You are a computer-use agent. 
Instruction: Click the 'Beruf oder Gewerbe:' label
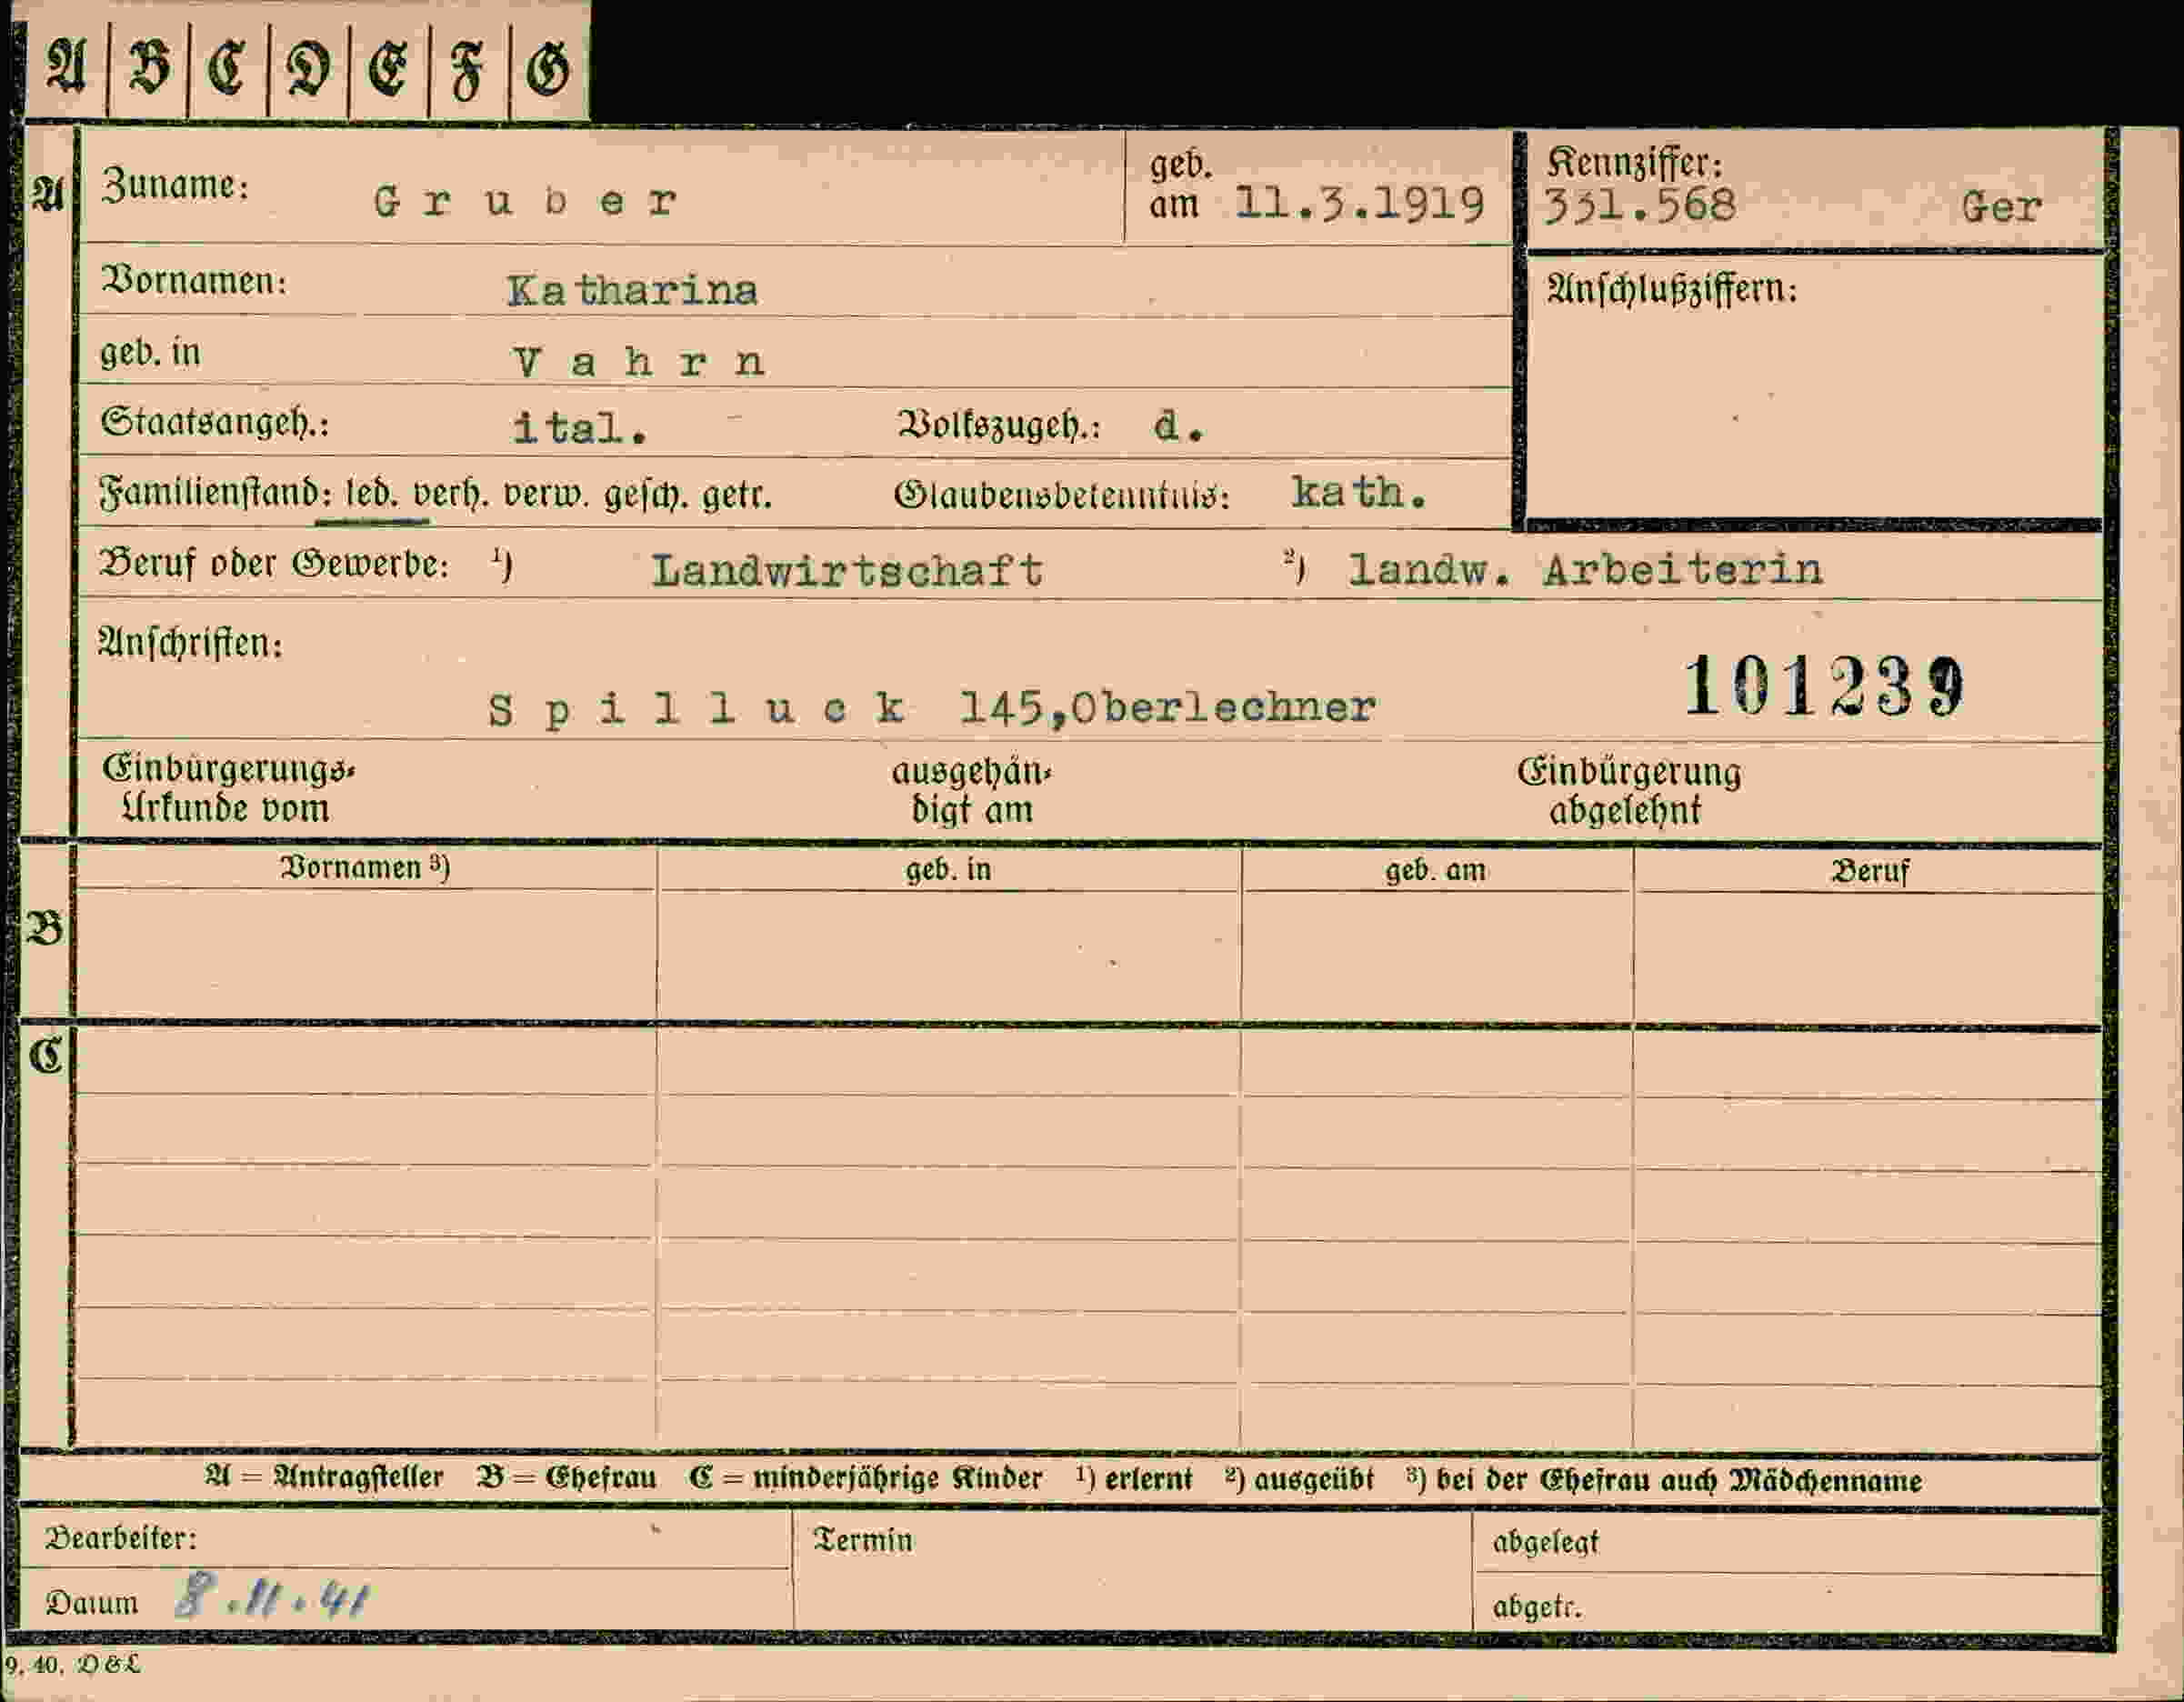274,565
